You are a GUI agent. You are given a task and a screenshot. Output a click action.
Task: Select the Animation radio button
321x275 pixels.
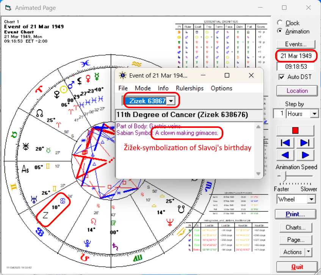click(x=280, y=31)
